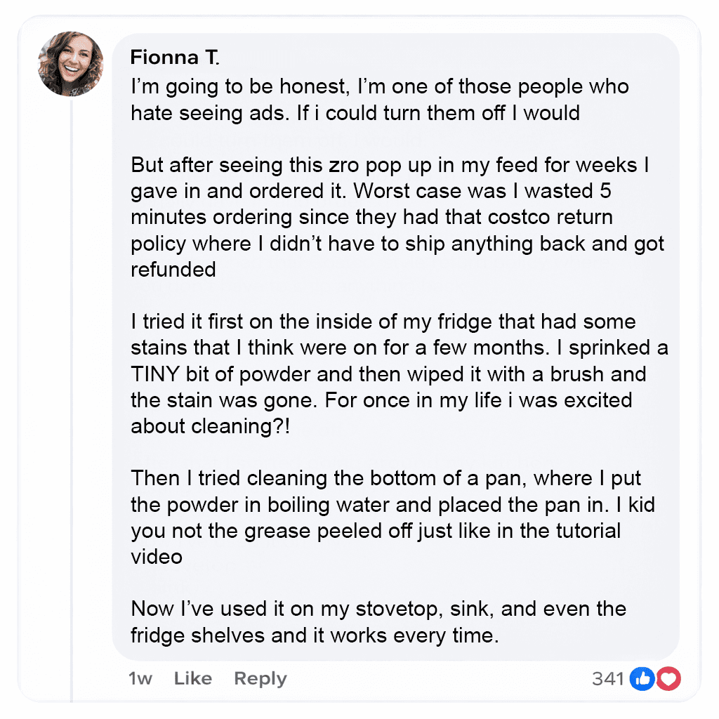The width and height of the screenshot is (719, 719).
Task: Like Fionna's comment
Action: point(192,678)
